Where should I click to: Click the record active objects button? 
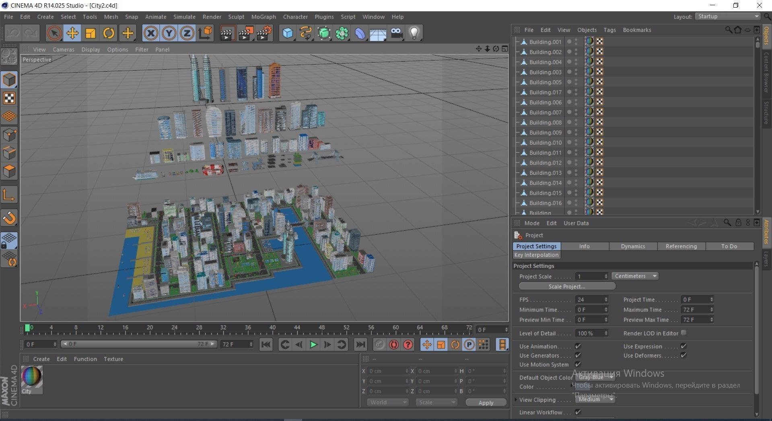379,345
